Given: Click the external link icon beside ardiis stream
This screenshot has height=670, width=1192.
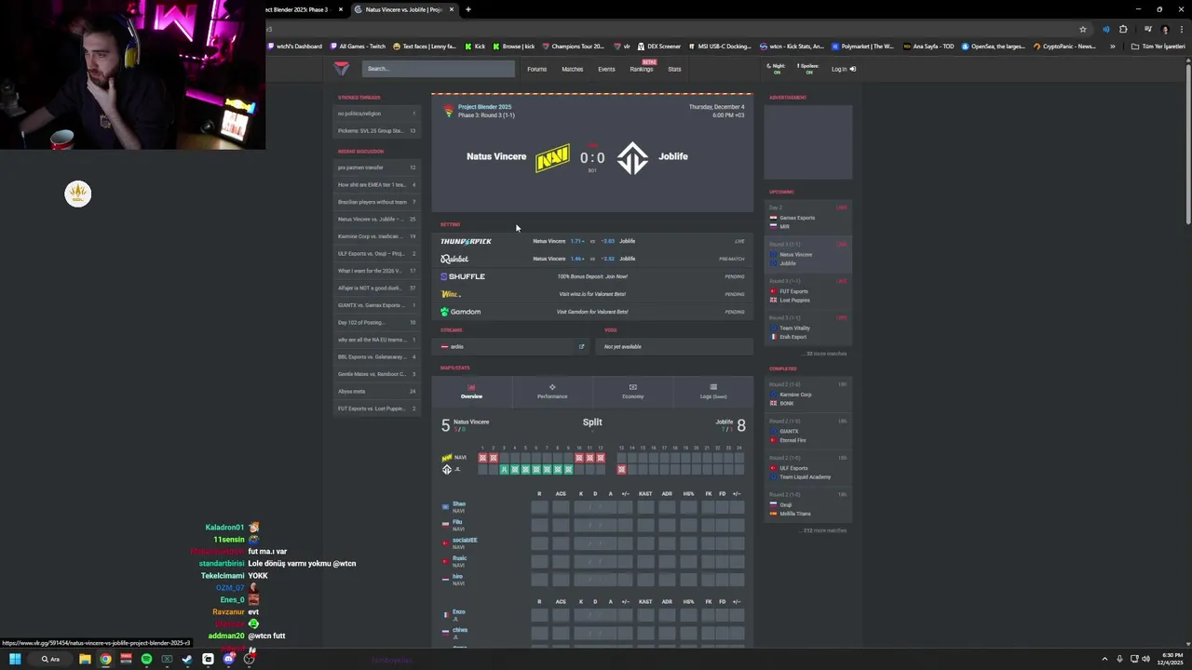Looking at the screenshot, I should (582, 347).
